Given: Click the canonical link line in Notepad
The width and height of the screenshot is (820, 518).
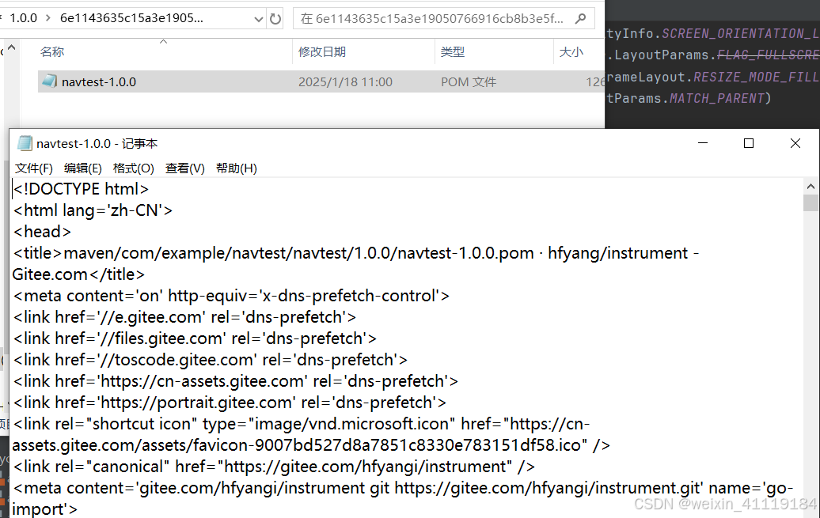Looking at the screenshot, I should click(274, 467).
